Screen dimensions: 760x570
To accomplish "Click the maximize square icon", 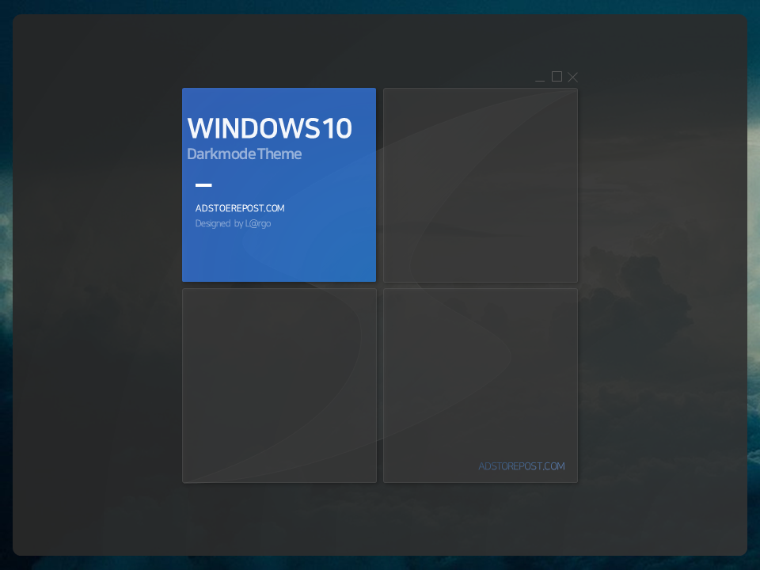I will tap(557, 77).
